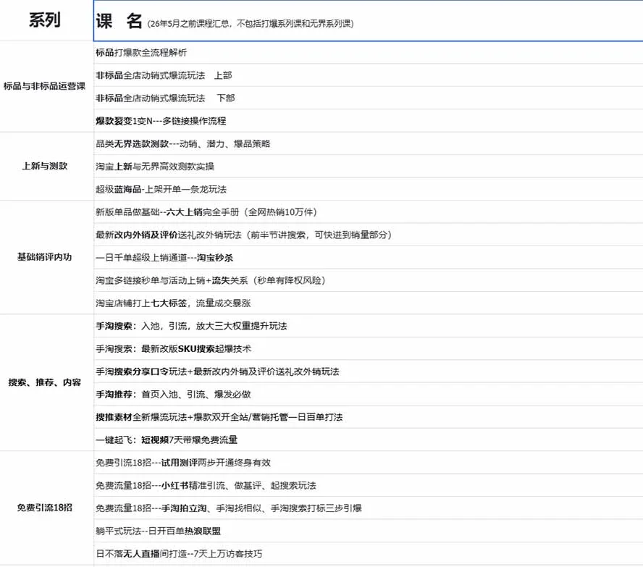
Task: Select row 非标品全店动销式爆流玩法 上部
Action: 369,75
